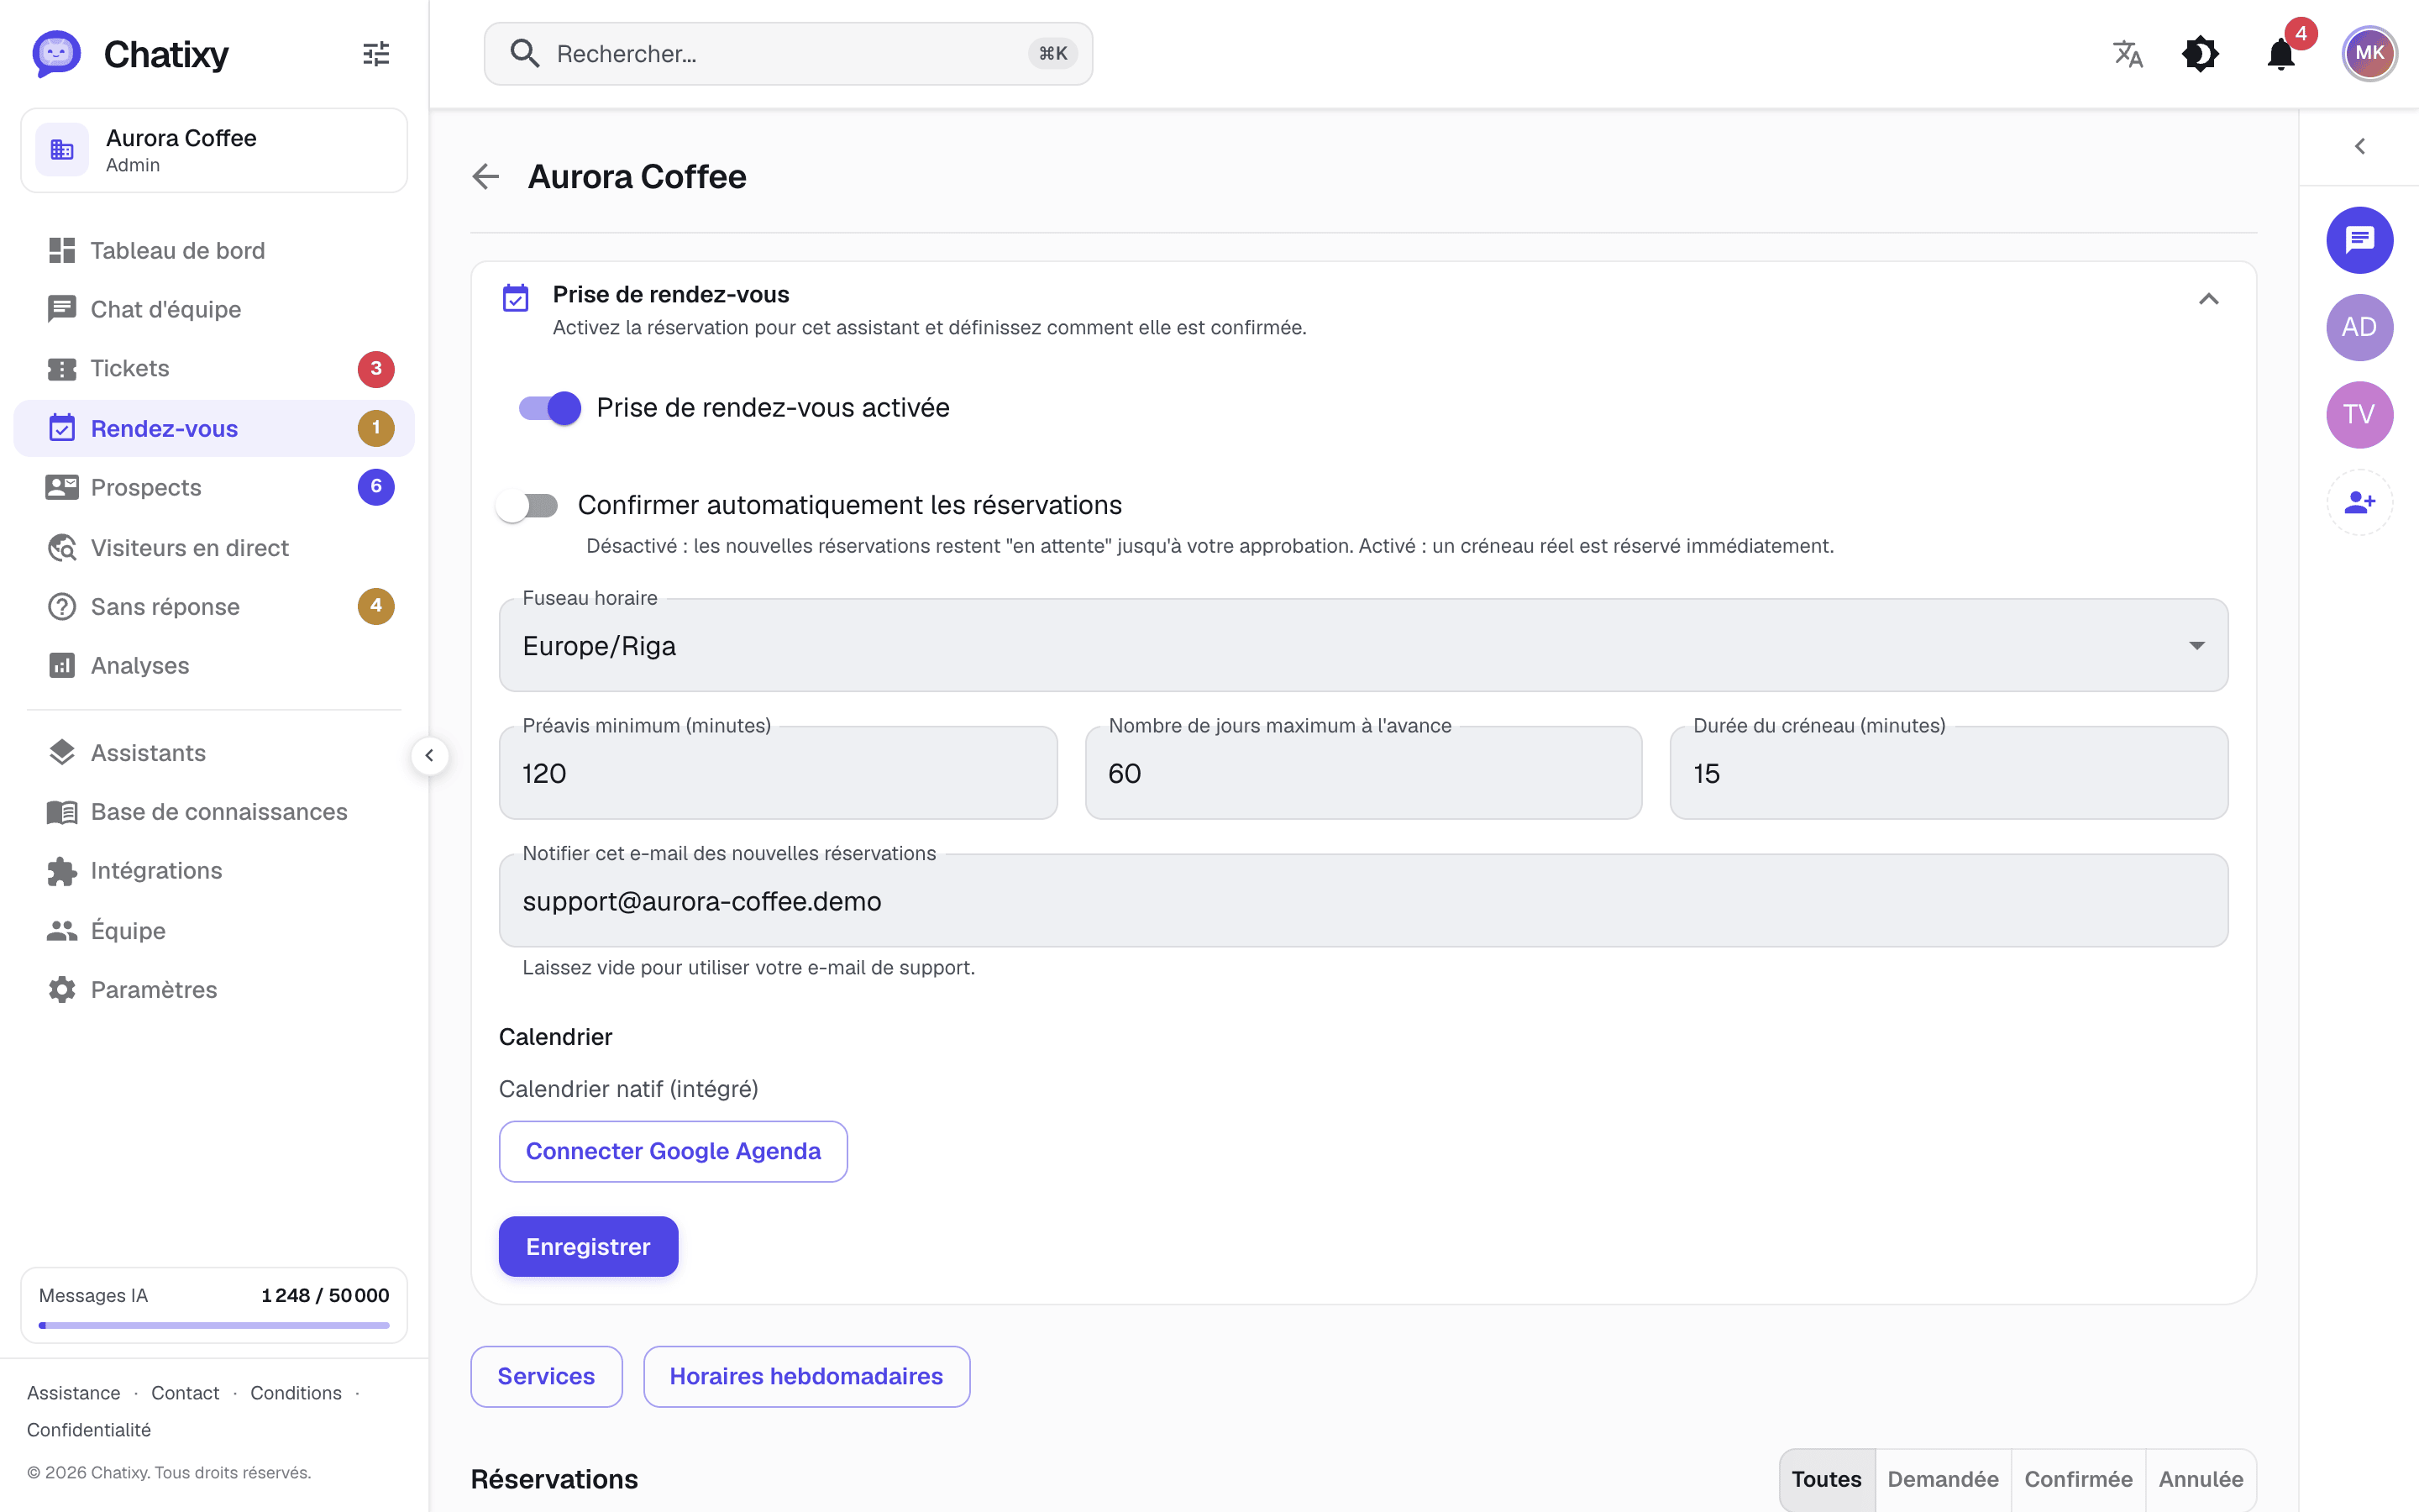Toggle dark mode brightness icon
Image resolution: width=2419 pixels, height=1512 pixels.
tap(2200, 54)
